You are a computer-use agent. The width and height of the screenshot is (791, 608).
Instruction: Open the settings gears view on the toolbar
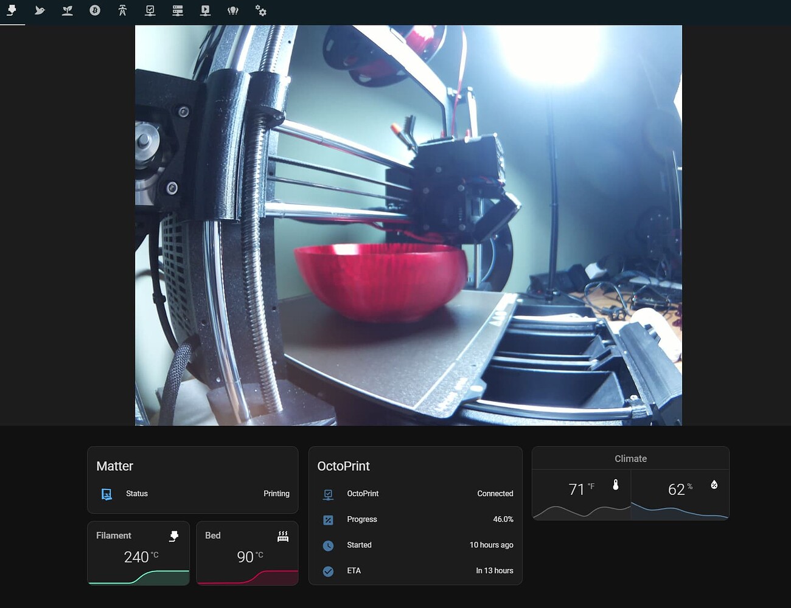click(260, 10)
